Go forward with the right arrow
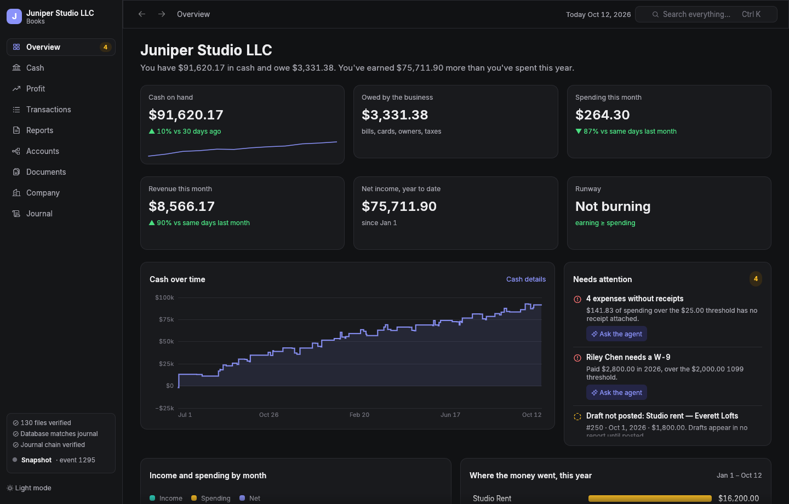 162,14
